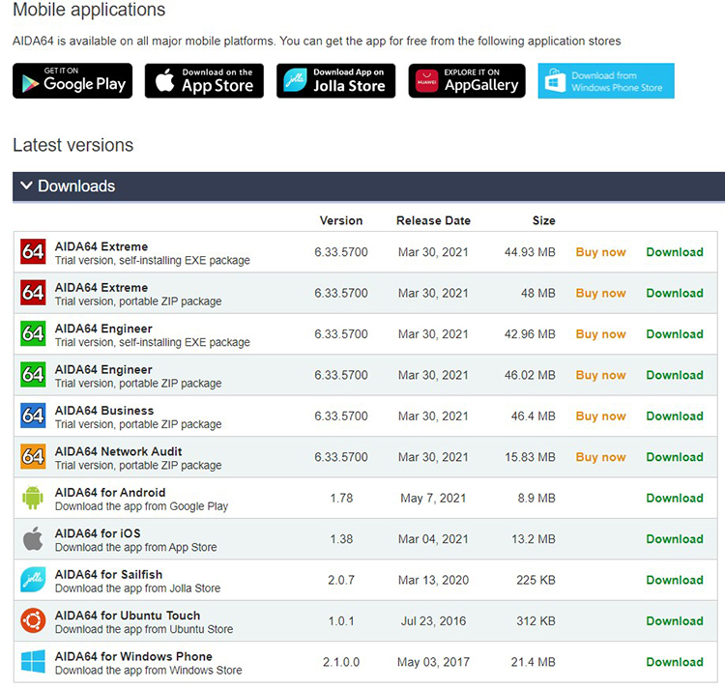Screen dimensions: 725x689
Task: Open the AIDA64 for Ubuntu Touch title
Action: (128, 616)
